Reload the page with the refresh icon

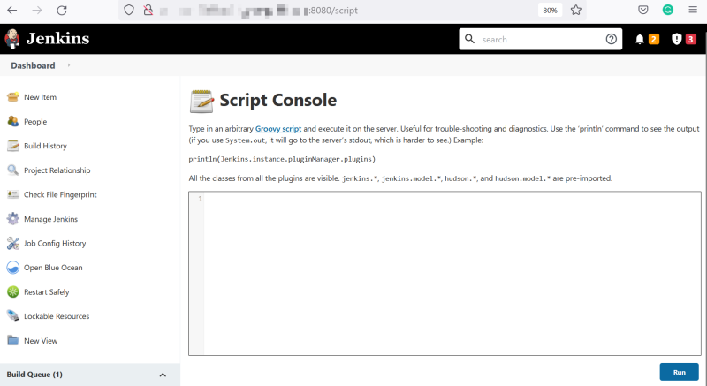(x=62, y=10)
